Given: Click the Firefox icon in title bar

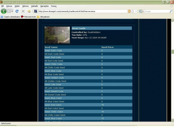Looking at the screenshot, I should point(2,2).
